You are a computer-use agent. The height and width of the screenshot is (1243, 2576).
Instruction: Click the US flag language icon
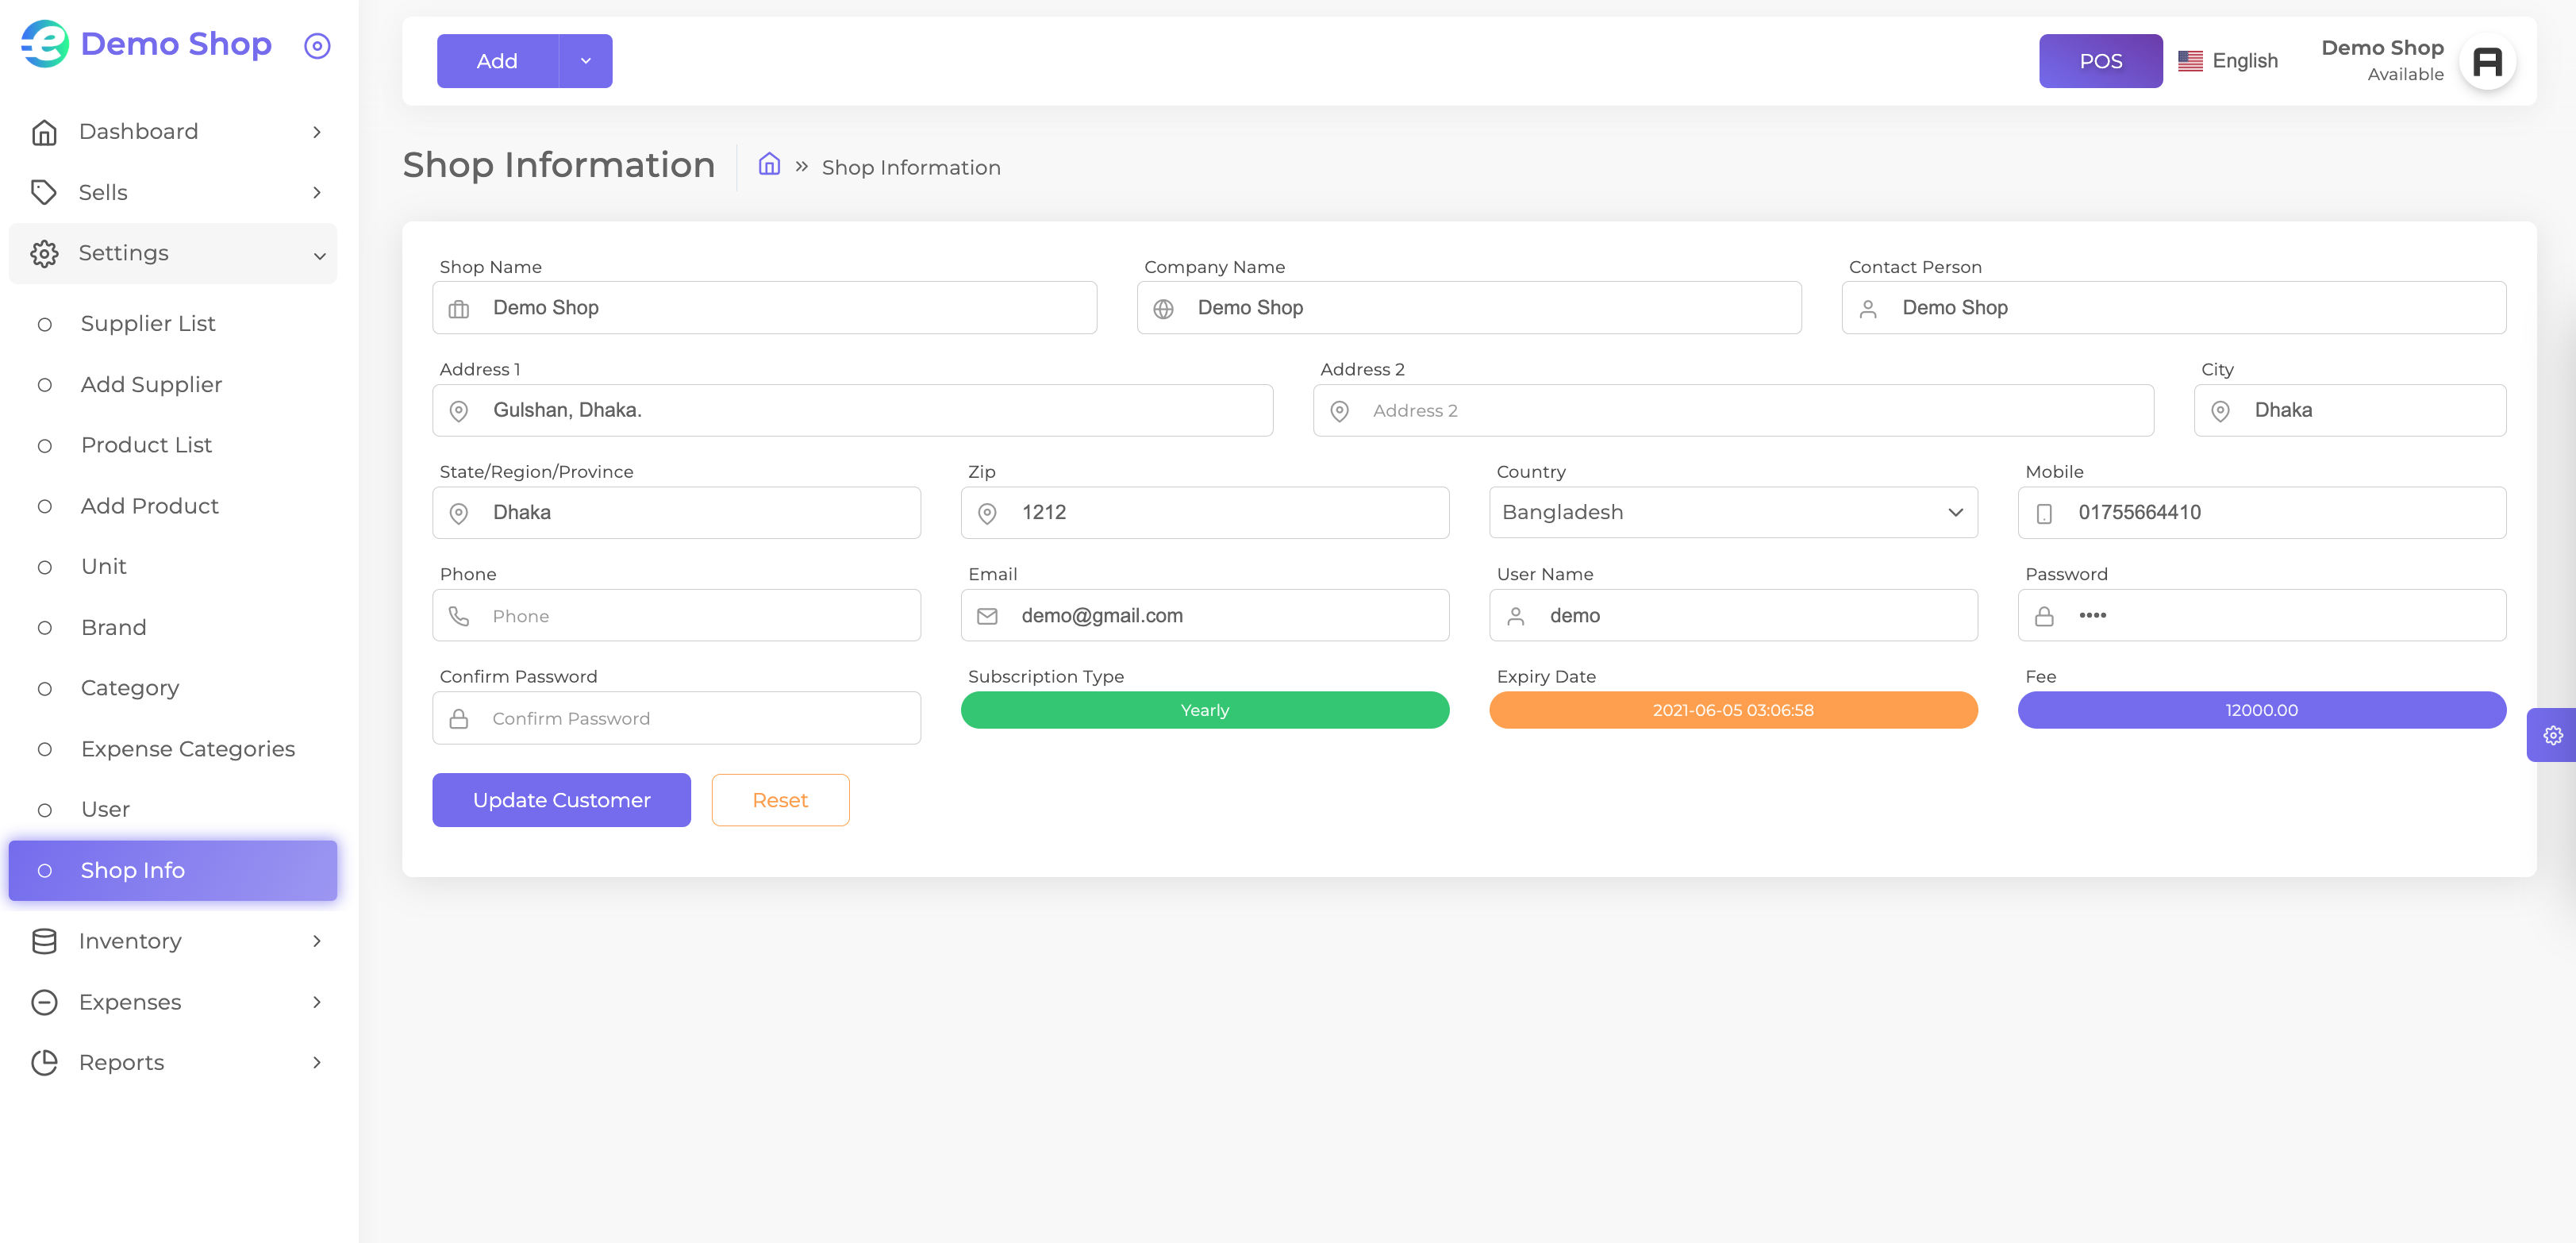[x=2190, y=61]
